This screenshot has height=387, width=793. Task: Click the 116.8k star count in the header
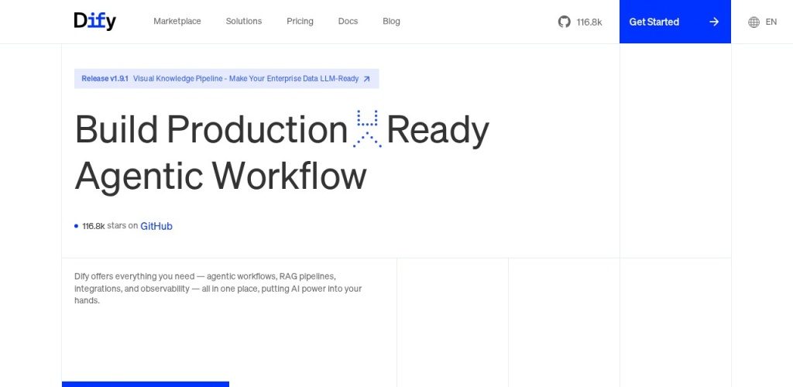point(589,22)
